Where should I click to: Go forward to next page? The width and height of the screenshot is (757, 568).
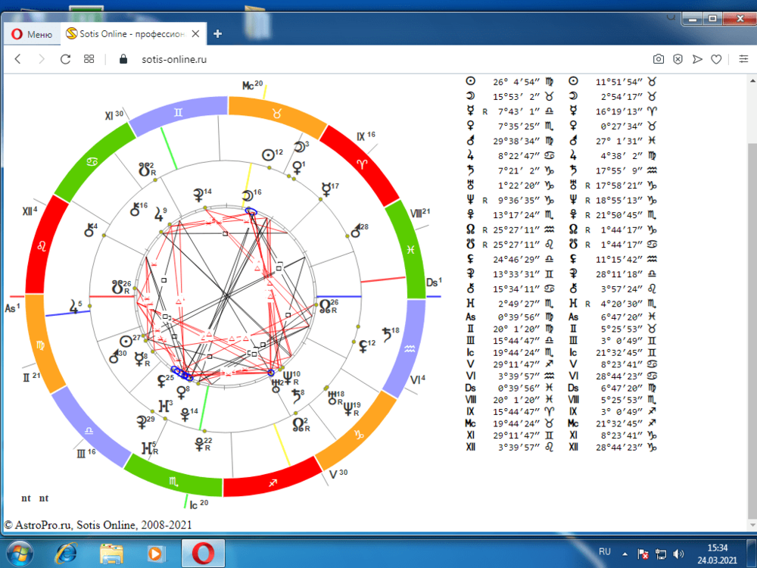(x=42, y=59)
